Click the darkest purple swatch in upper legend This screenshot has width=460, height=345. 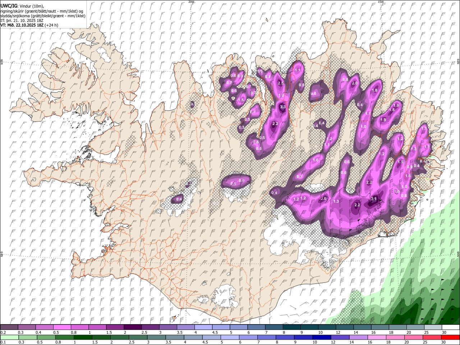coord(133,327)
